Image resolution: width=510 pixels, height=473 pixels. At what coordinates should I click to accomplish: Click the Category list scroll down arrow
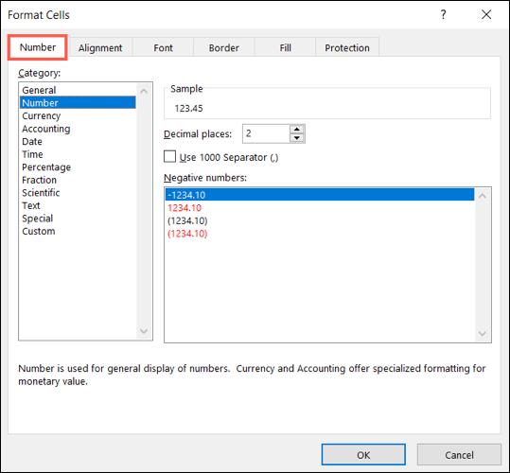(144, 331)
